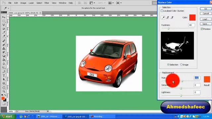This screenshot has width=212, height=119.
Task: Enable Localized Color Clusters checkbox
Action: point(162,11)
